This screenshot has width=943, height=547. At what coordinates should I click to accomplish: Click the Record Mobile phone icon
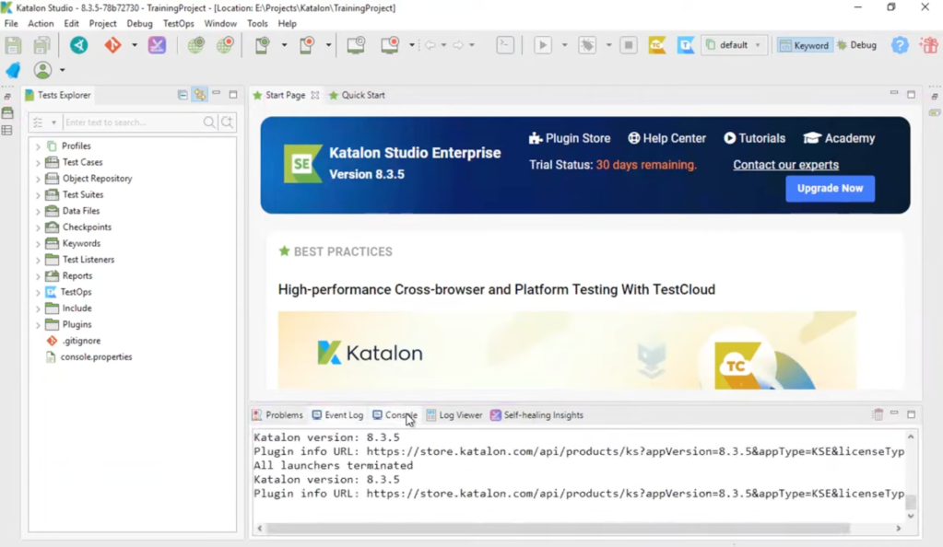tap(307, 45)
